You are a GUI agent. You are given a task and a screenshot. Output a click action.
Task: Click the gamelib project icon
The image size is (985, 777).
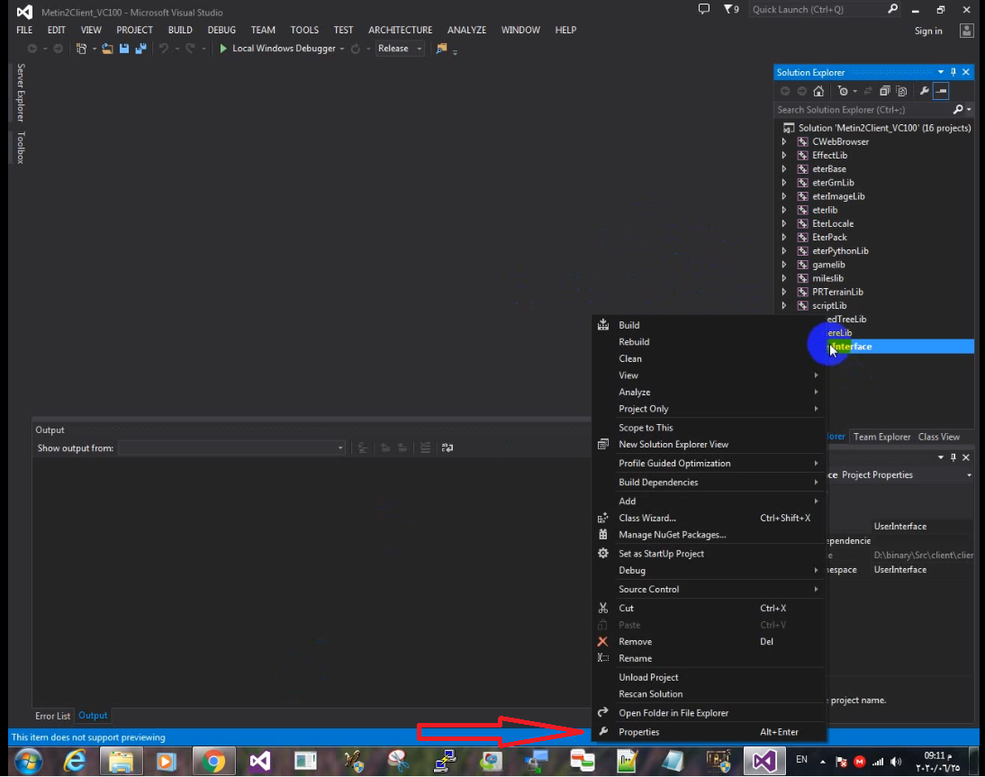click(802, 265)
